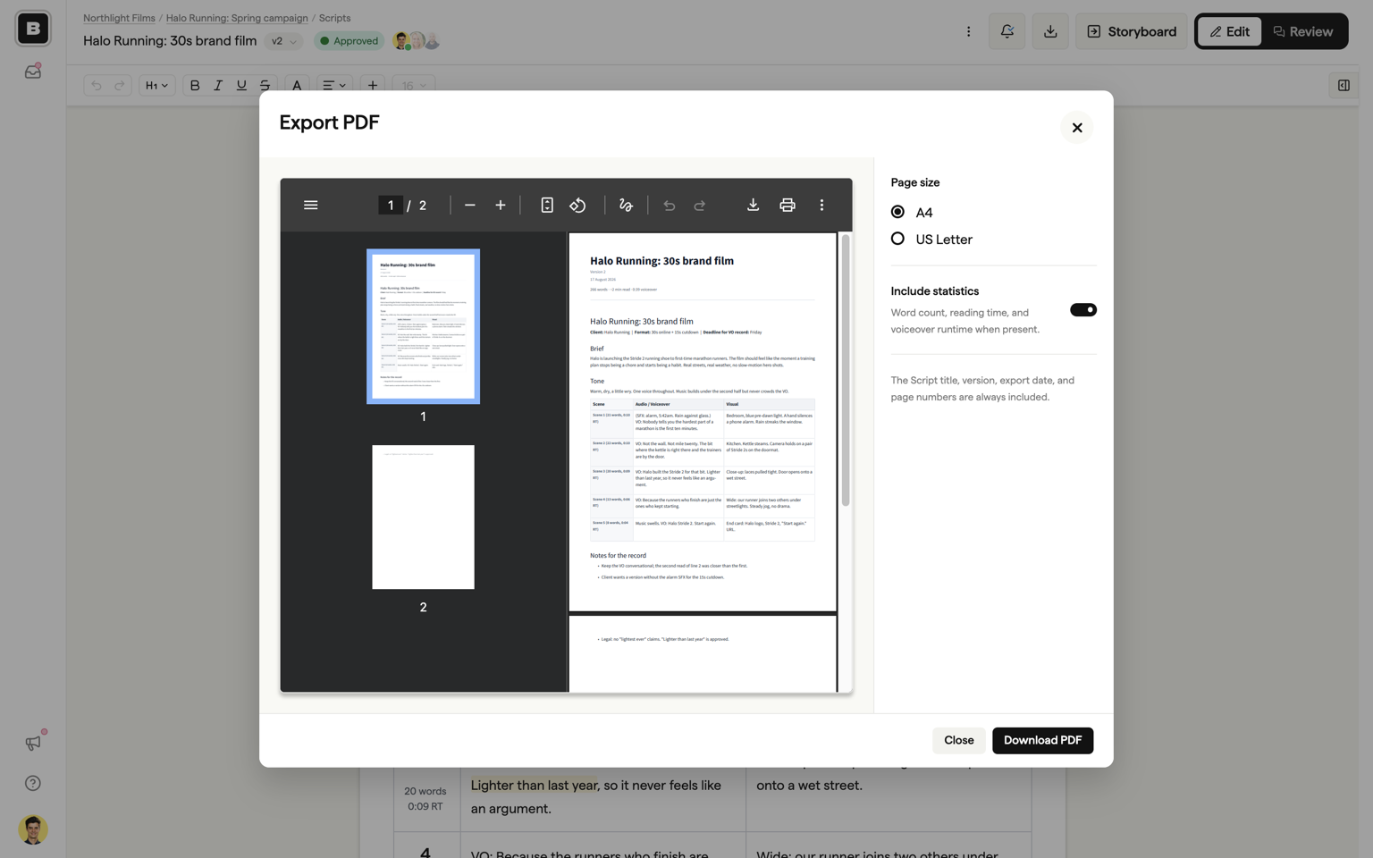The width and height of the screenshot is (1373, 858).
Task: Open header more options menu
Action: (968, 31)
